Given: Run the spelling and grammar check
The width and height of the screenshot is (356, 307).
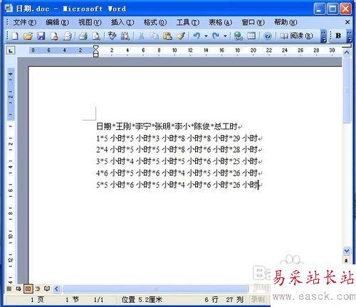Looking at the screenshot, I should [x=112, y=36].
